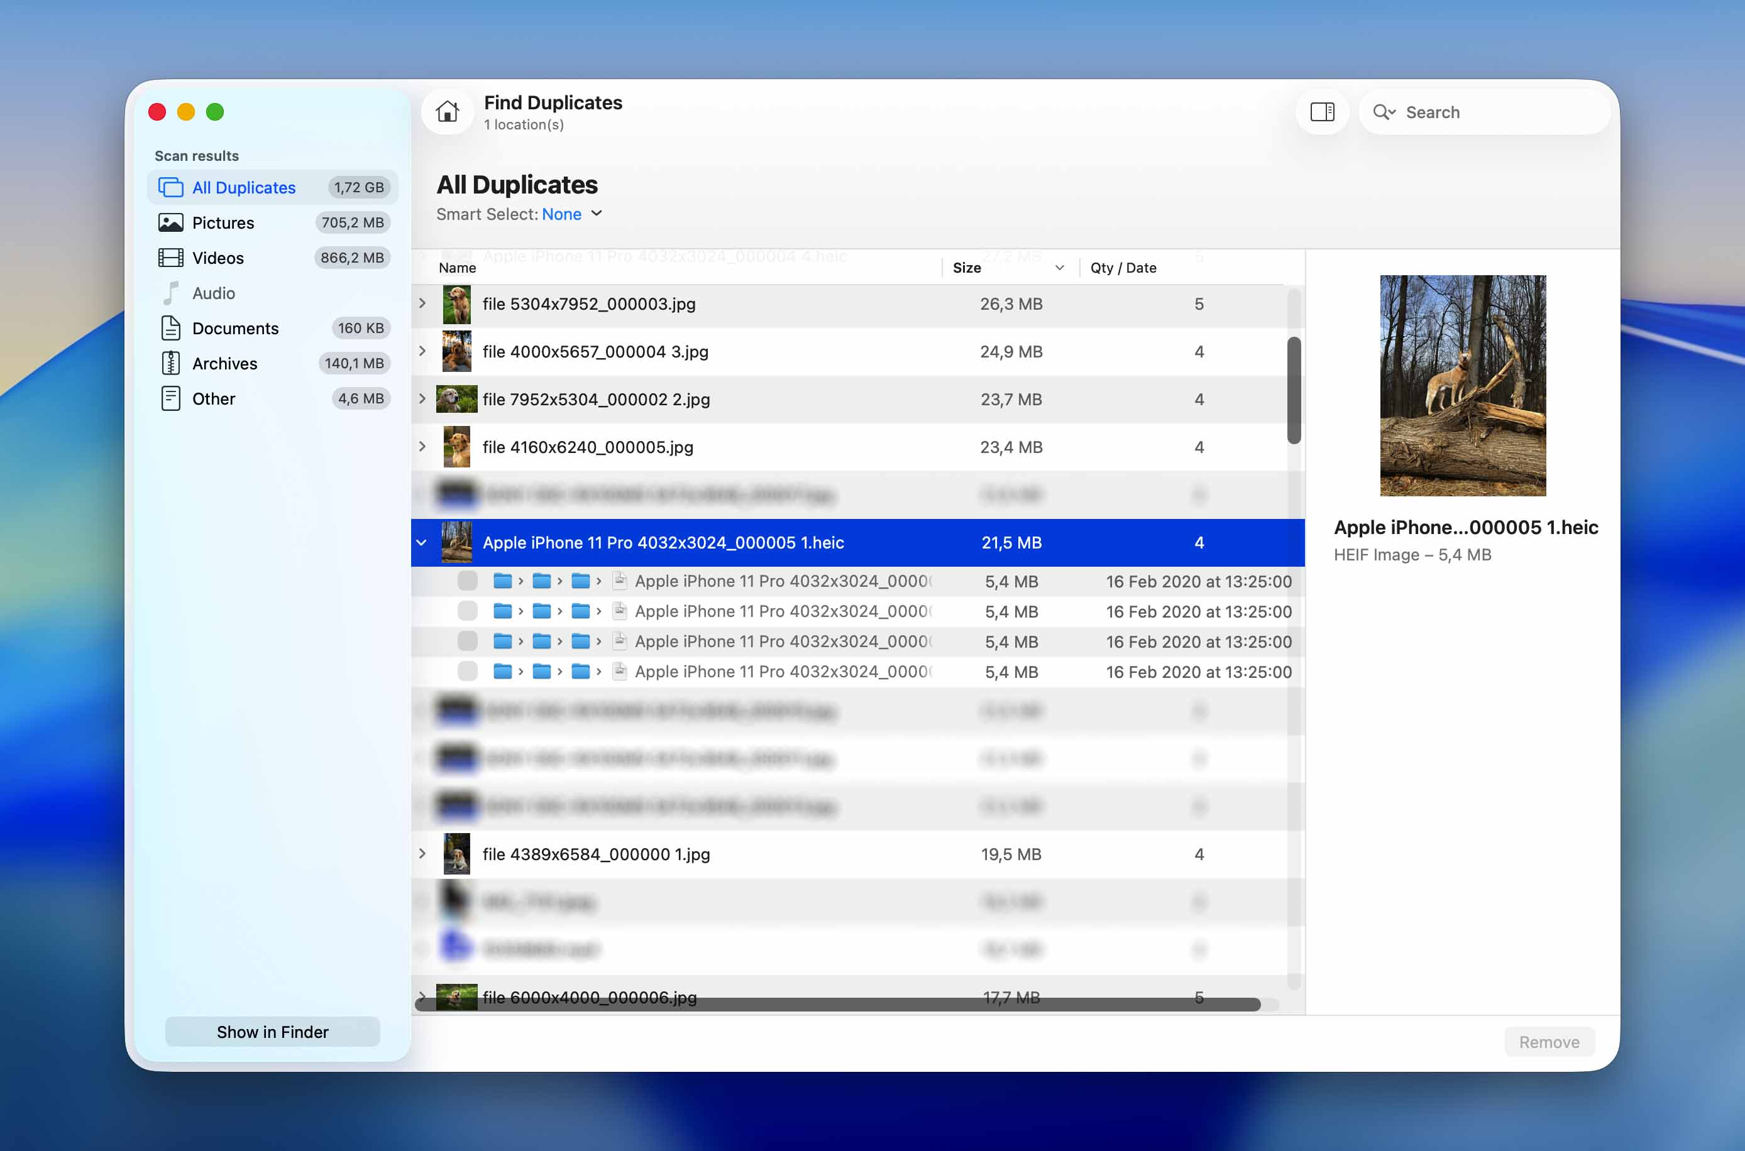Click thumbnail of file 5304x7952_000003.jpg

pyautogui.click(x=457, y=304)
